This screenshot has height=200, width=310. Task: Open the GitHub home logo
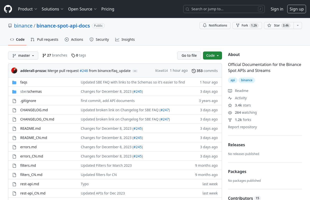coord(8,9)
